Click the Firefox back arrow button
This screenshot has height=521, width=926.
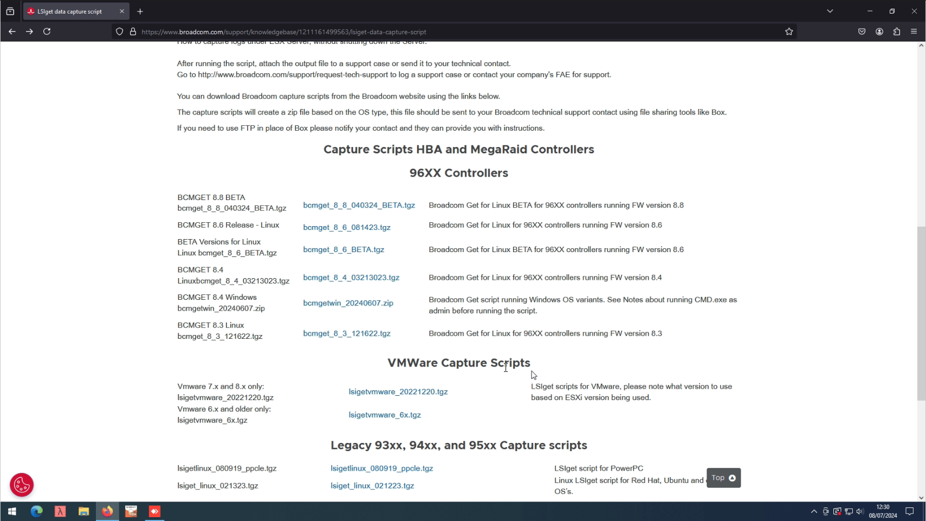pos(12,31)
